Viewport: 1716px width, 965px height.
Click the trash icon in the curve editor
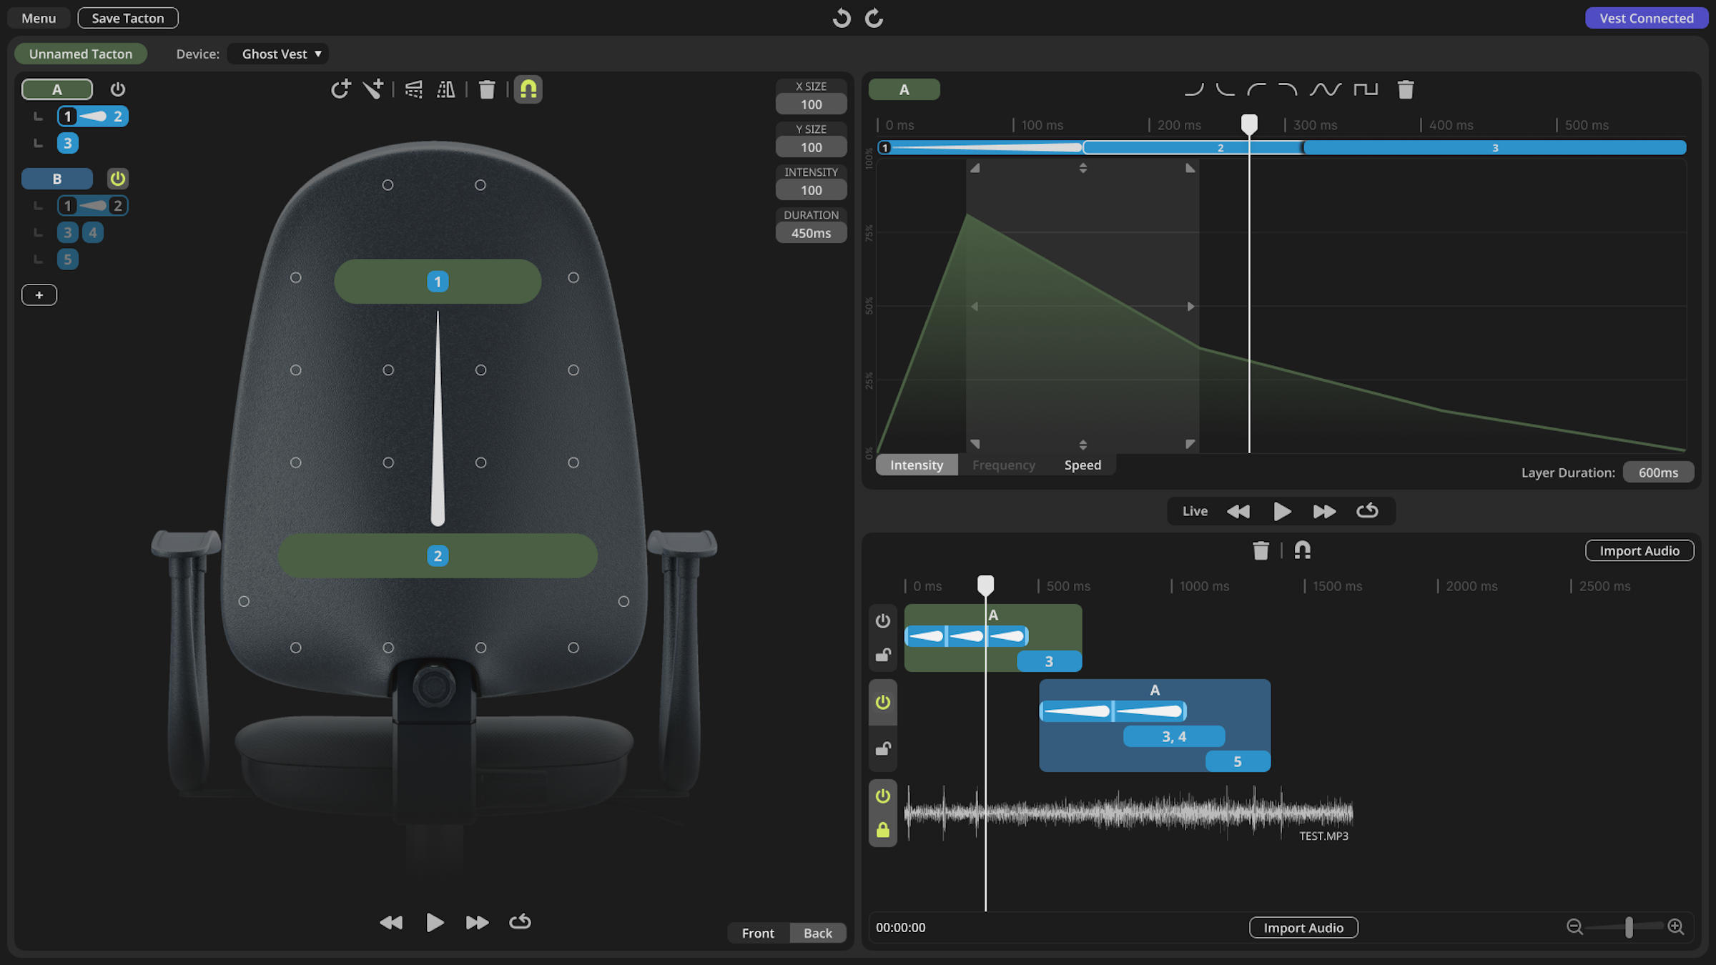coord(1405,89)
